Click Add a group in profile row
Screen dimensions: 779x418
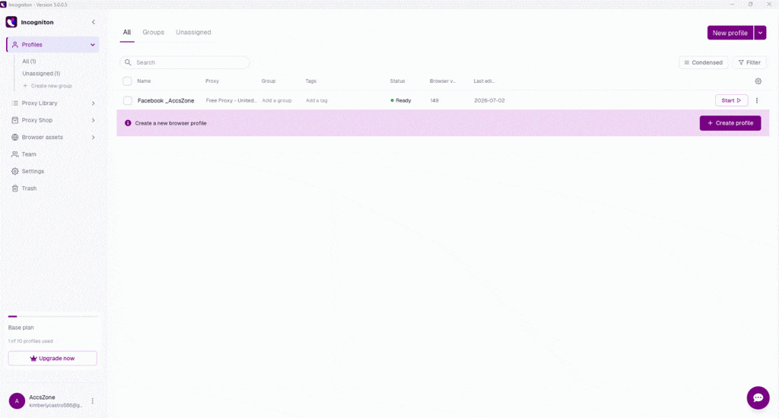pyautogui.click(x=277, y=100)
